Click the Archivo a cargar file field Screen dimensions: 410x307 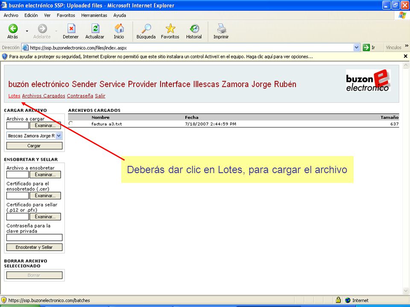18,125
